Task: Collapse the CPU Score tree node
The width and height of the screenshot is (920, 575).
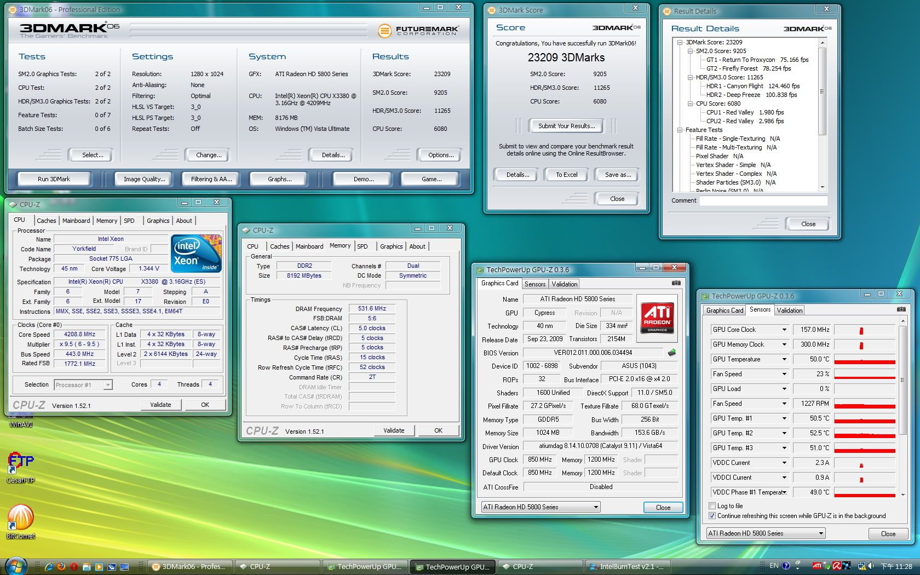Action: 691,104
